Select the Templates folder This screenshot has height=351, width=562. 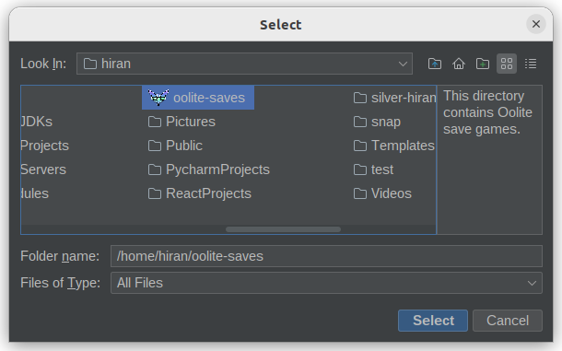coord(394,146)
